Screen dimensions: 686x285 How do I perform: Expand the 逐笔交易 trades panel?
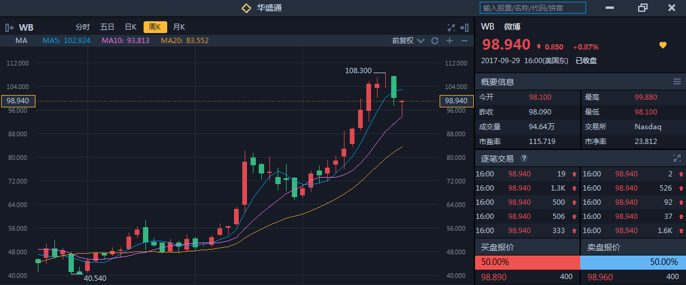(x=677, y=158)
